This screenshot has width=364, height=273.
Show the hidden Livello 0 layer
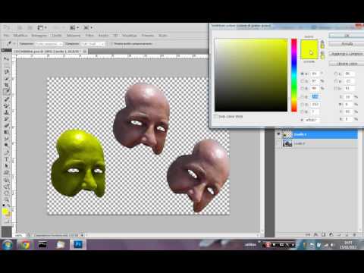[278, 143]
